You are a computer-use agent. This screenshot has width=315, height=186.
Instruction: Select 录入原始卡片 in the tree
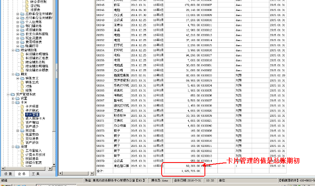coord(35,118)
